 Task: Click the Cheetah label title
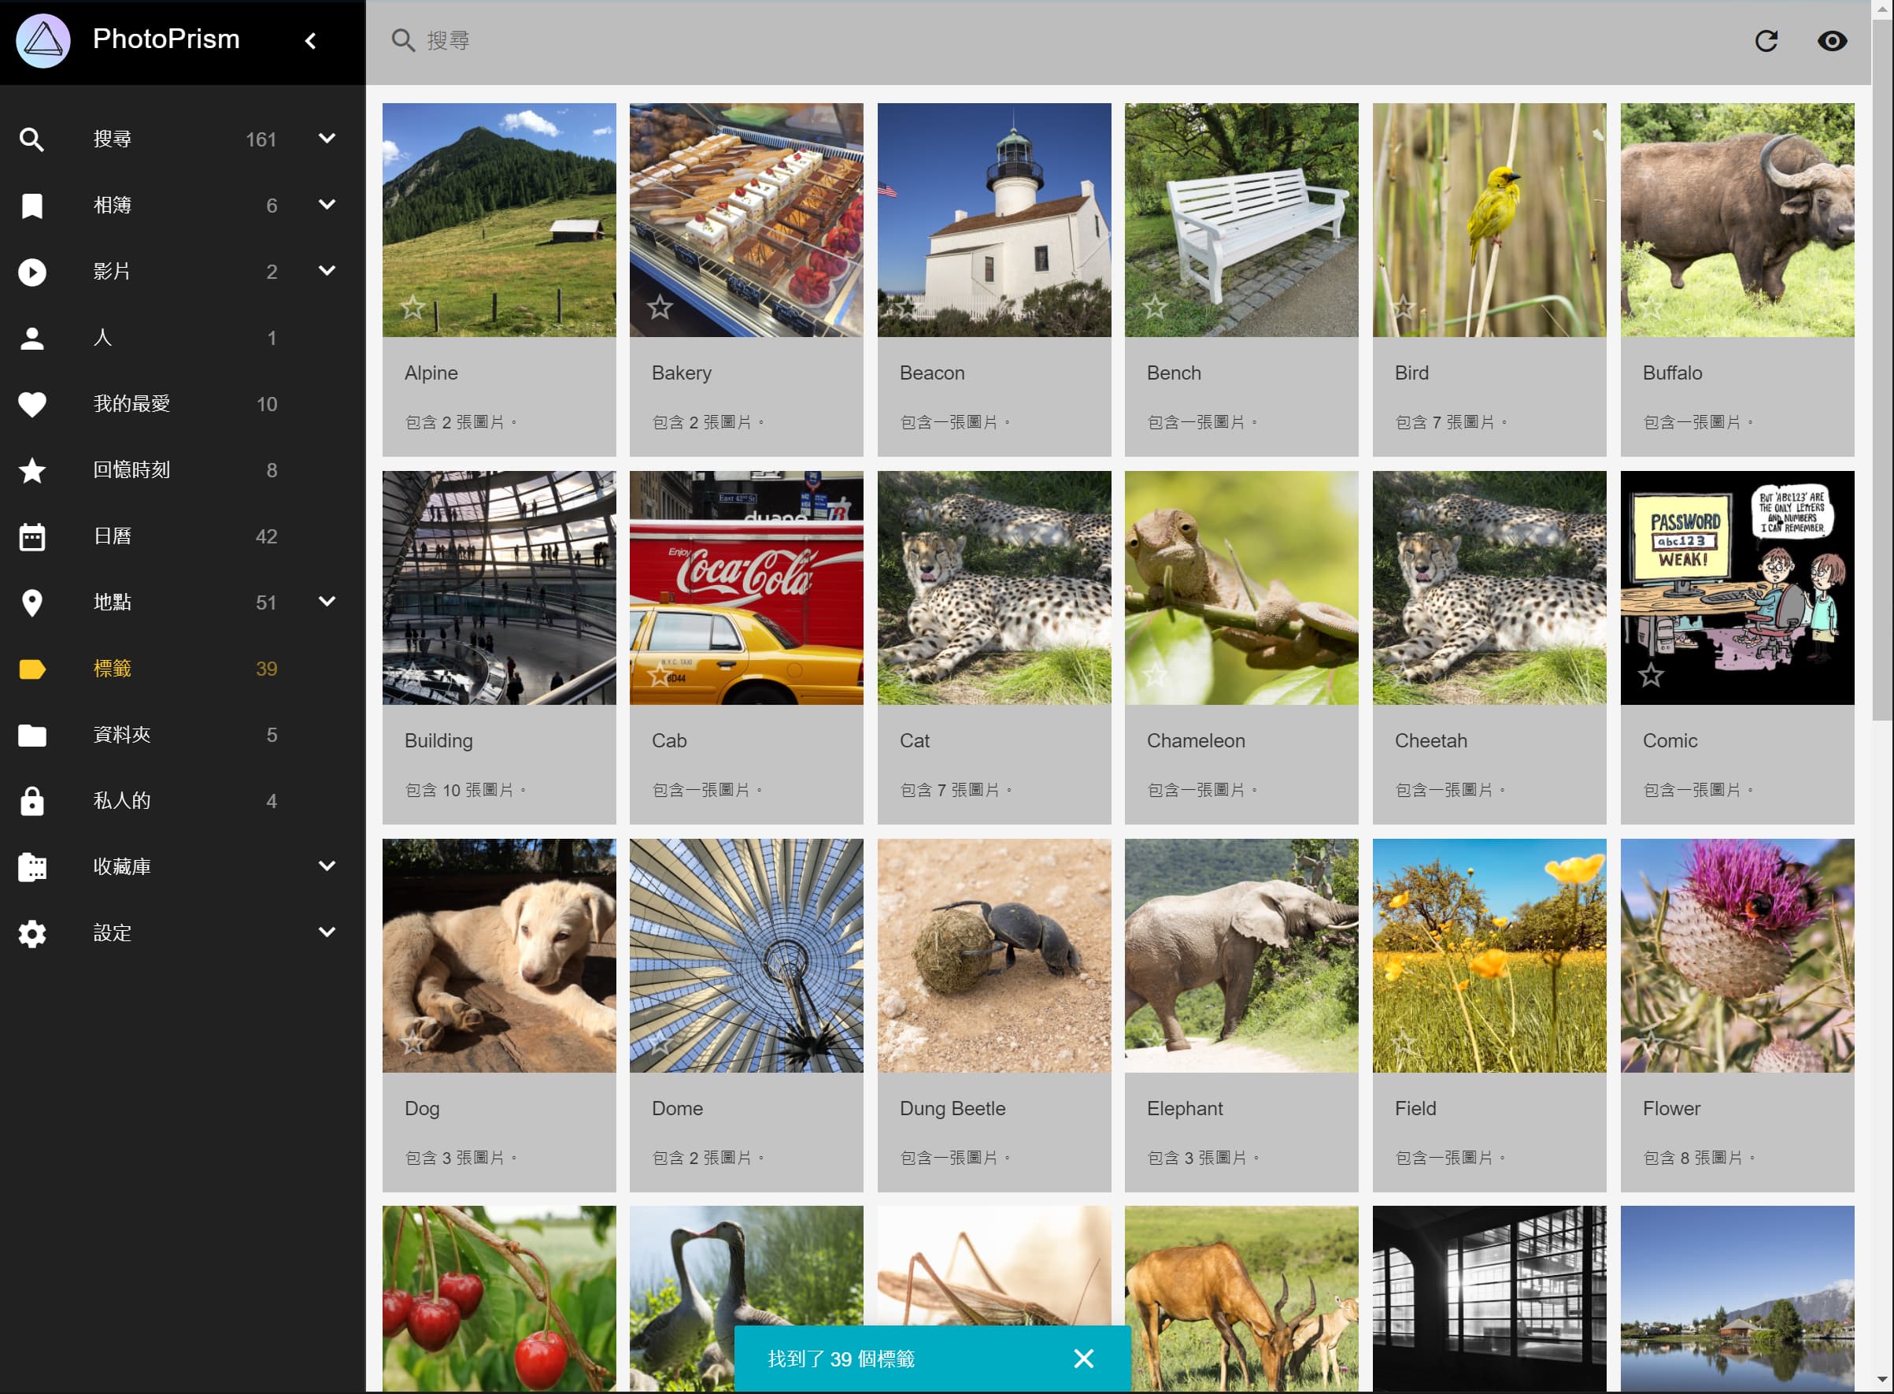point(1430,741)
